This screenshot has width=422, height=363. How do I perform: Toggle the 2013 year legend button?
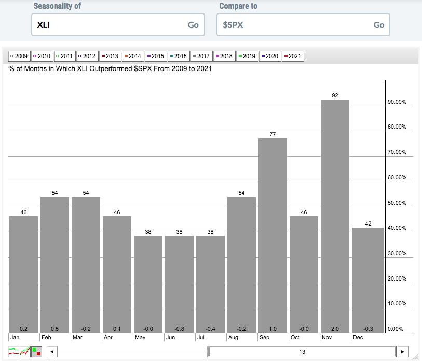pos(110,56)
